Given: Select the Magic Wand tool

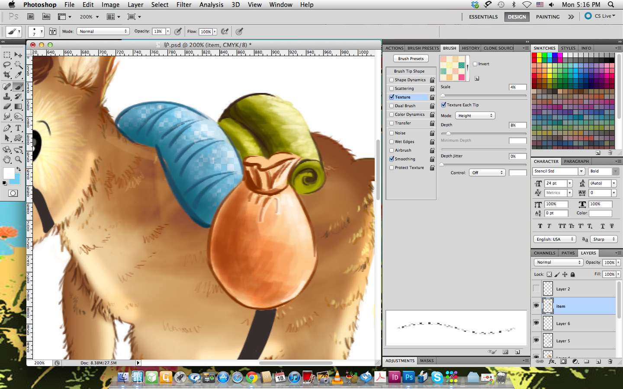Looking at the screenshot, I should (x=18, y=65).
